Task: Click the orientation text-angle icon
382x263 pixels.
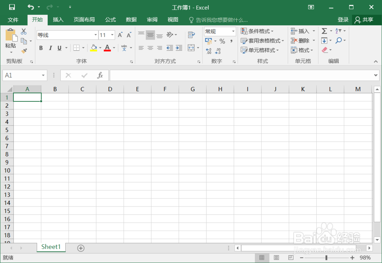Action: click(x=170, y=35)
